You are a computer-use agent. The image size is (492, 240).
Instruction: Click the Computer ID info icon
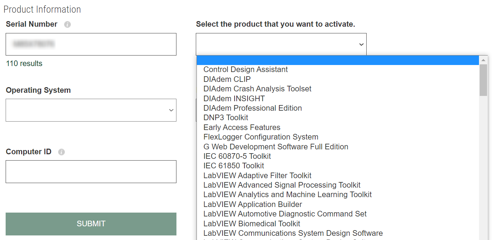(61, 152)
